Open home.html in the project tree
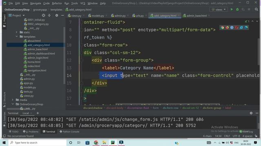The width and height of the screenshot is (261, 146). [34, 62]
